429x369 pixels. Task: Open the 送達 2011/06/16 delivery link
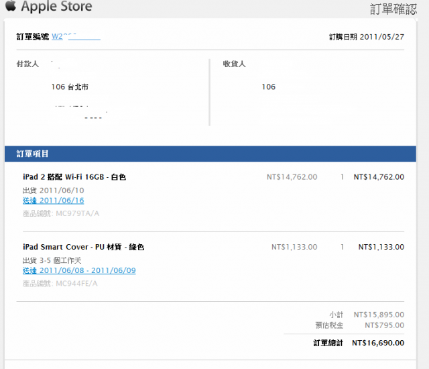(x=54, y=201)
